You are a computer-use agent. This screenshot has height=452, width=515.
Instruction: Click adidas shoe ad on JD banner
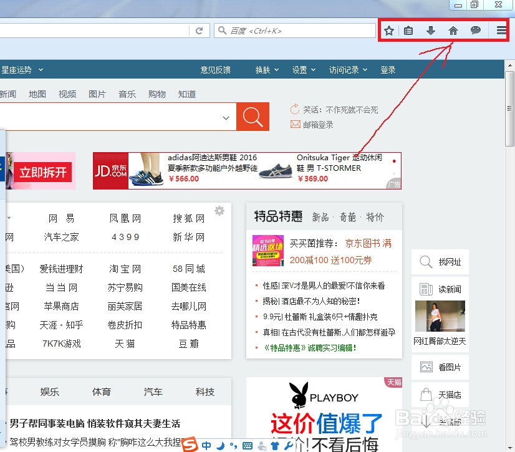[x=193, y=171]
